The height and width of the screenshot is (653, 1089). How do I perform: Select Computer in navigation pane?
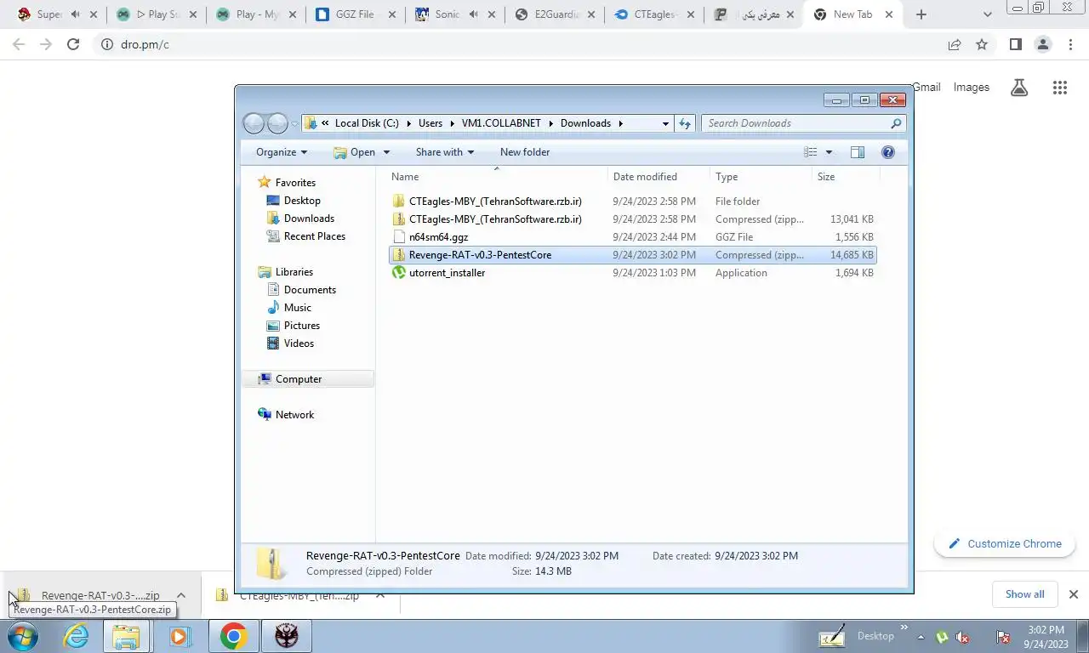(299, 379)
